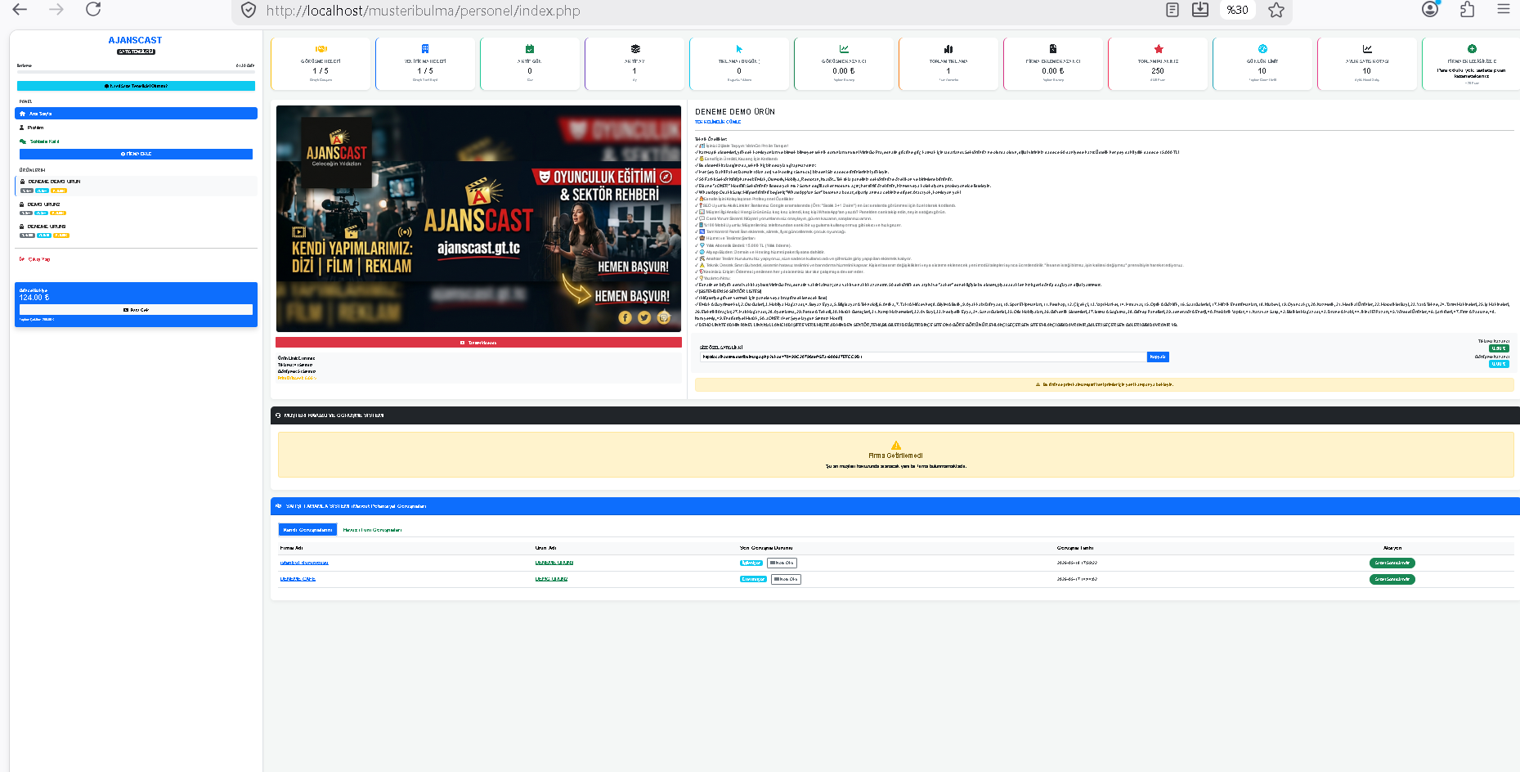This screenshot has width=1520, height=772.
Task: Click the referral link input field
Action: coord(923,357)
